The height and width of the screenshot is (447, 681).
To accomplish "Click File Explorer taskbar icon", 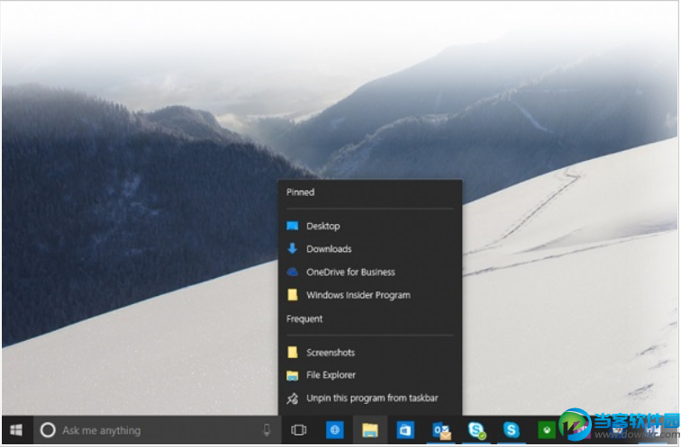I will click(370, 430).
